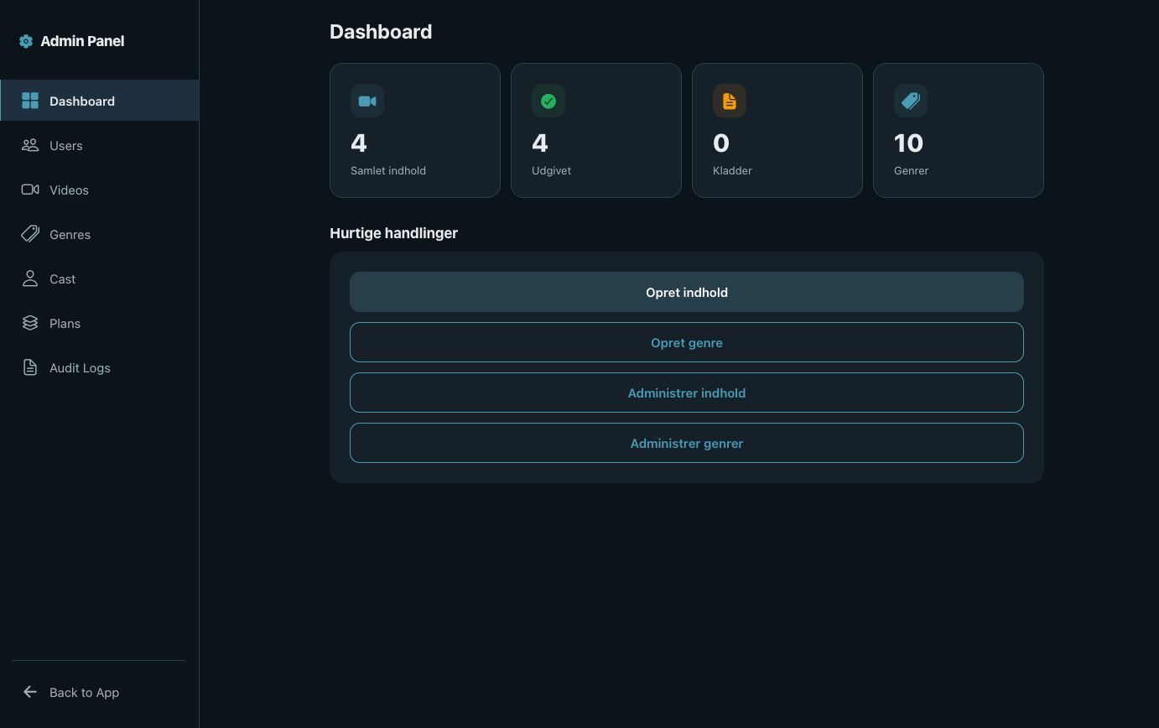Click the Back to App arrow icon
1159x728 pixels.
pyautogui.click(x=30, y=692)
